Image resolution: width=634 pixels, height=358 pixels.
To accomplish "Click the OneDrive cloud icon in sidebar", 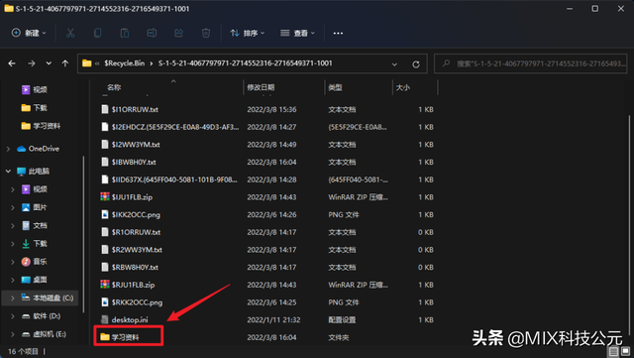I will 22,149.
